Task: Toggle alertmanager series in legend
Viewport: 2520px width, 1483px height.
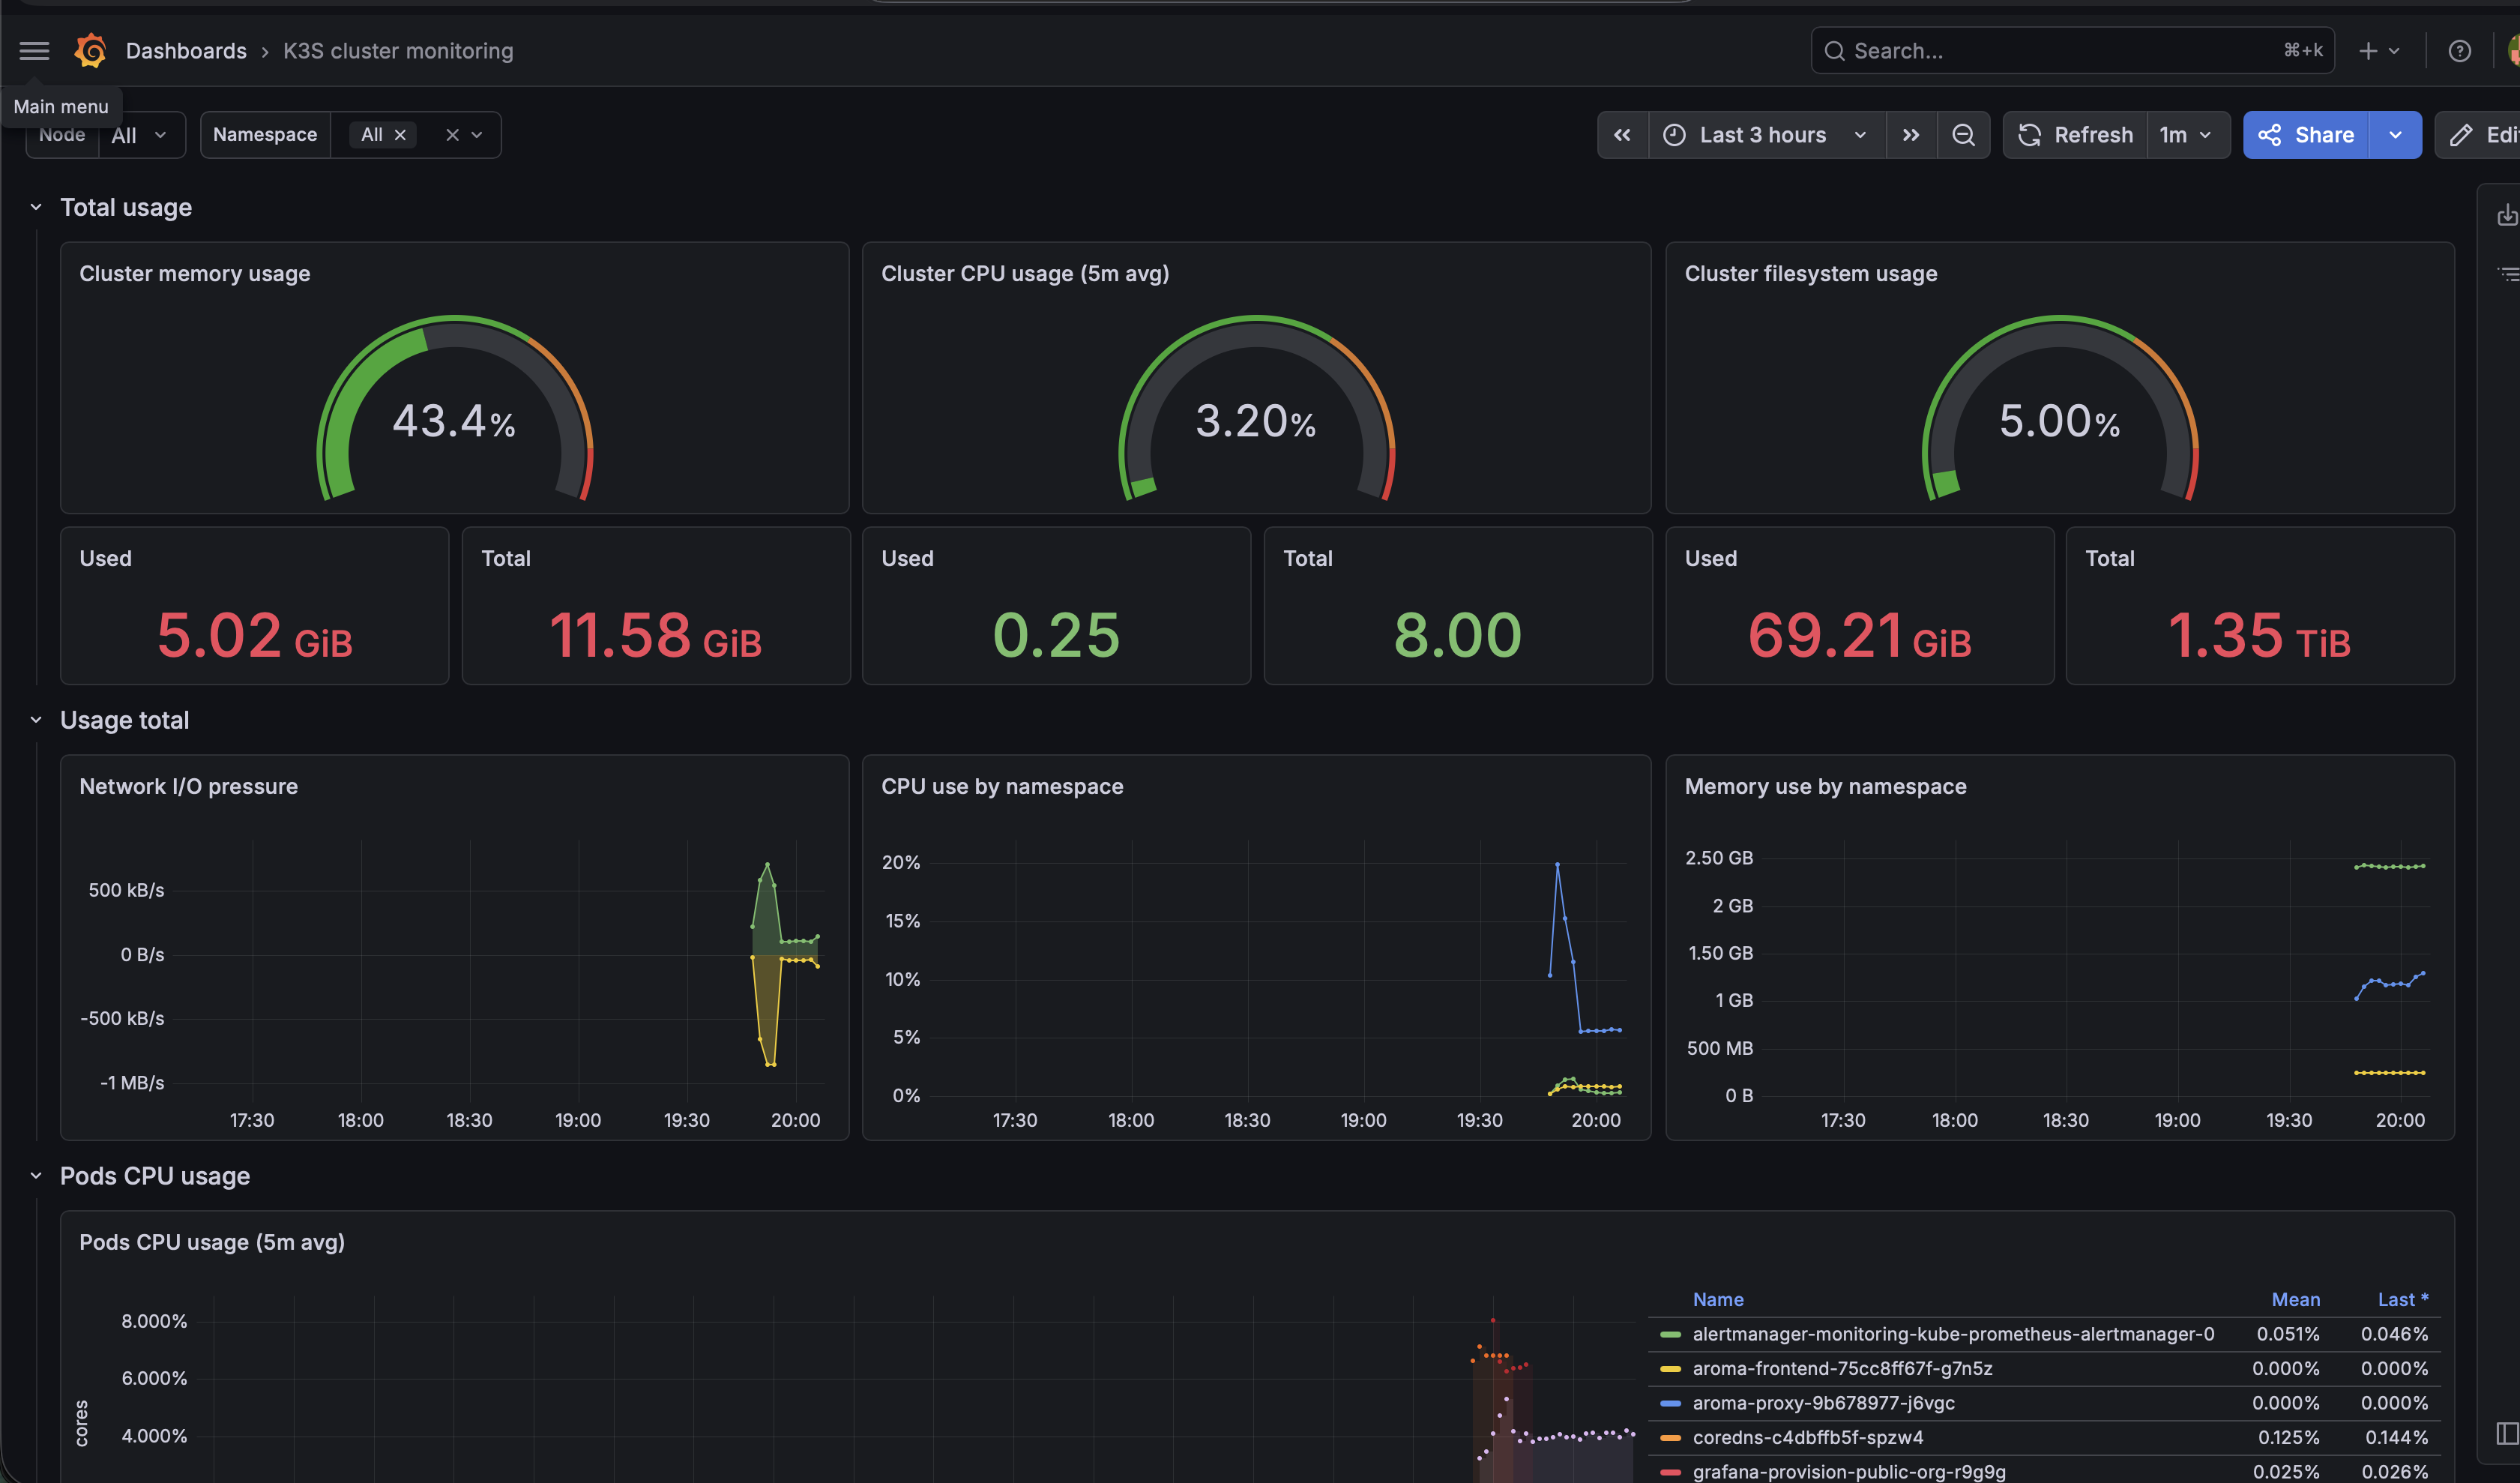Action: click(1953, 1334)
